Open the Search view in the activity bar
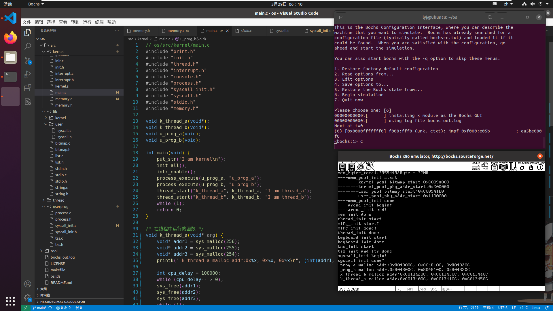Image resolution: width=553 pixels, height=311 pixels. 28,46
